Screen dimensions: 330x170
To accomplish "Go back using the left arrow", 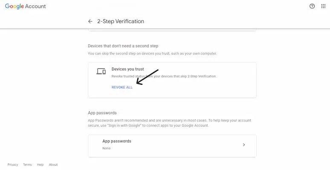I will (x=90, y=21).
